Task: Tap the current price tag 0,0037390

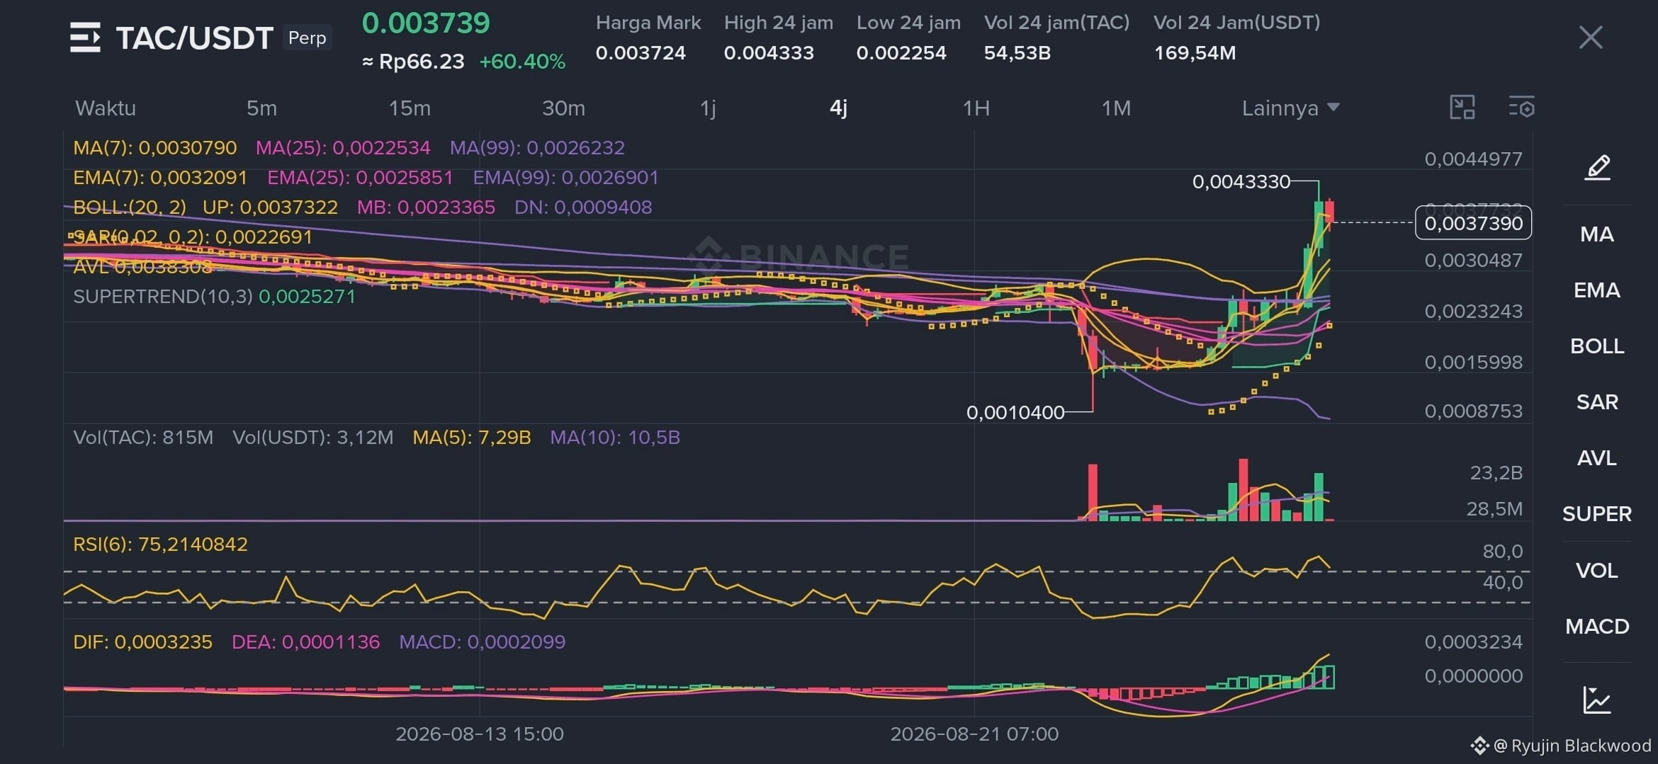Action: 1473,223
